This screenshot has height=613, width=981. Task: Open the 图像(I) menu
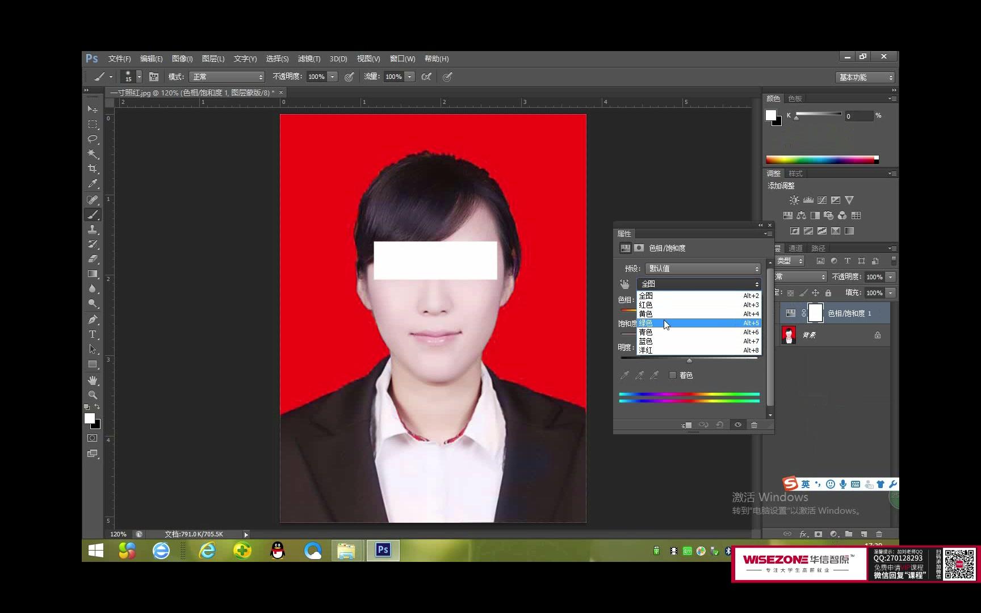pyautogui.click(x=182, y=58)
